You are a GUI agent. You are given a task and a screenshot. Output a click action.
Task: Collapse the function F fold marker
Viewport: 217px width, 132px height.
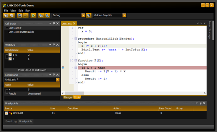pyautogui.click(x=76, y=60)
